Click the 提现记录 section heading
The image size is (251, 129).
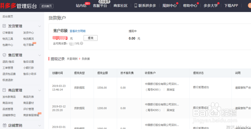(58, 59)
